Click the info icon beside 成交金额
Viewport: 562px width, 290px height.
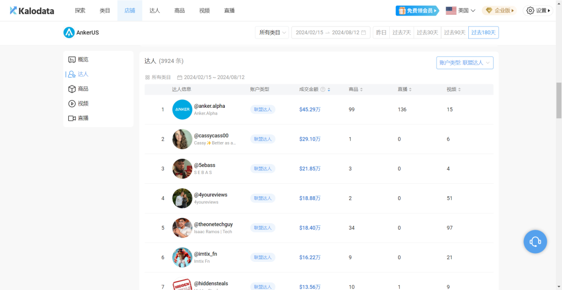(323, 90)
